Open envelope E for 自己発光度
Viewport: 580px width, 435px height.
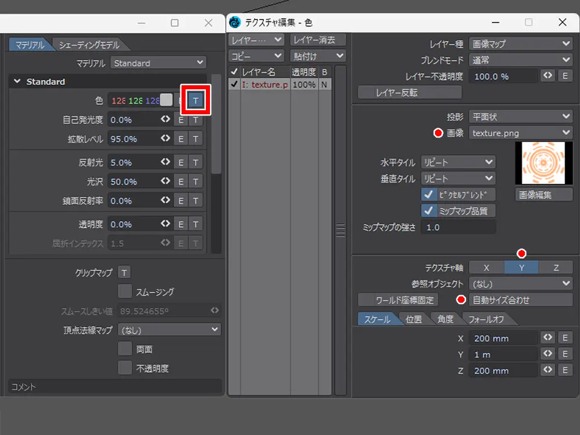point(181,120)
